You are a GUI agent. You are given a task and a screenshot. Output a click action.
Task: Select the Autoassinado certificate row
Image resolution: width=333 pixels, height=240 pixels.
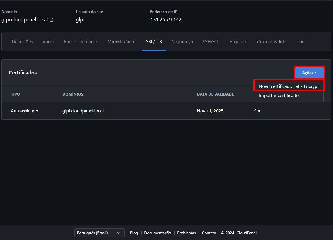(x=25, y=111)
